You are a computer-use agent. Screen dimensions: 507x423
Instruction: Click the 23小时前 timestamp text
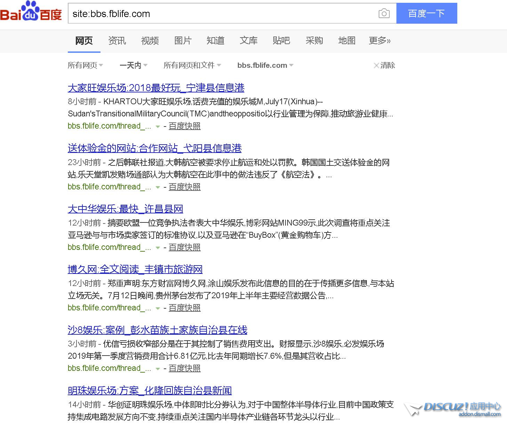coord(84,162)
